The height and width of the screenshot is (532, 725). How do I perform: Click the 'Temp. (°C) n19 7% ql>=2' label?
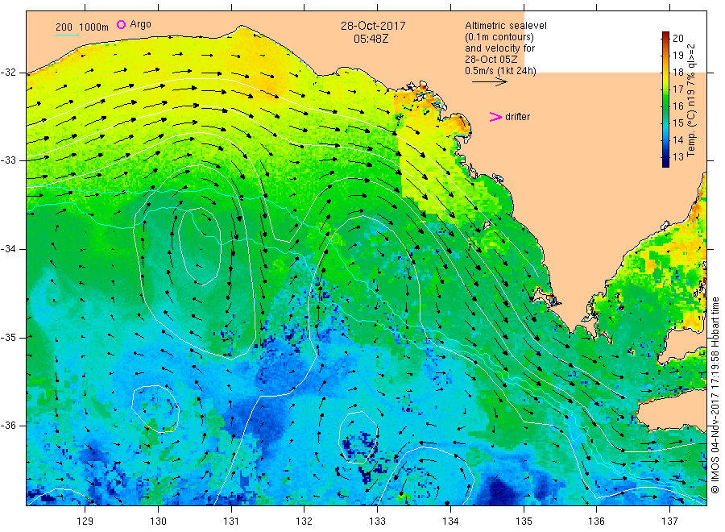coord(691,100)
